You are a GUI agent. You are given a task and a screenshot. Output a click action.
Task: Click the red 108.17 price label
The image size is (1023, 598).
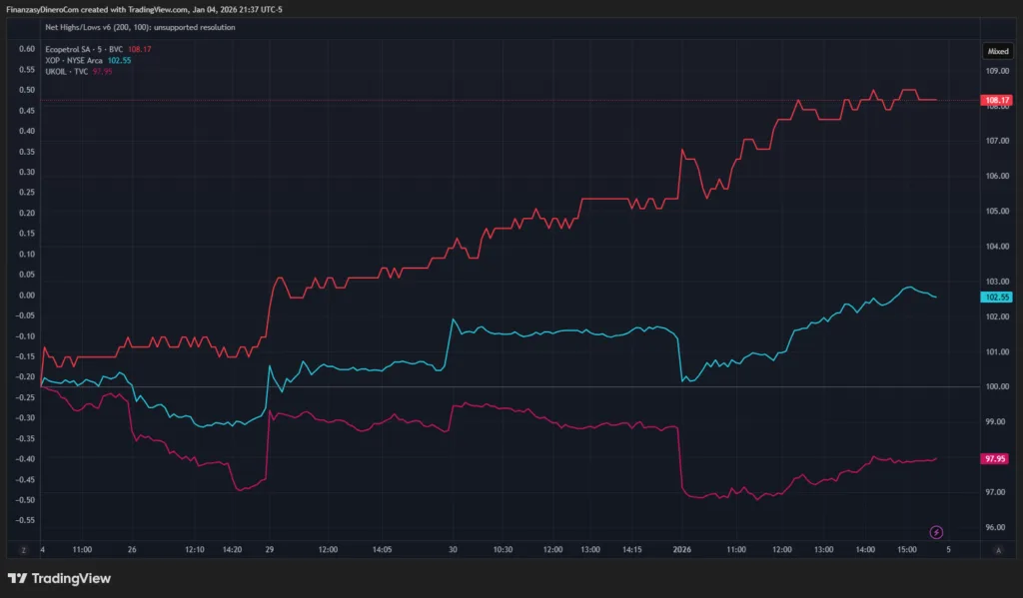click(x=997, y=100)
